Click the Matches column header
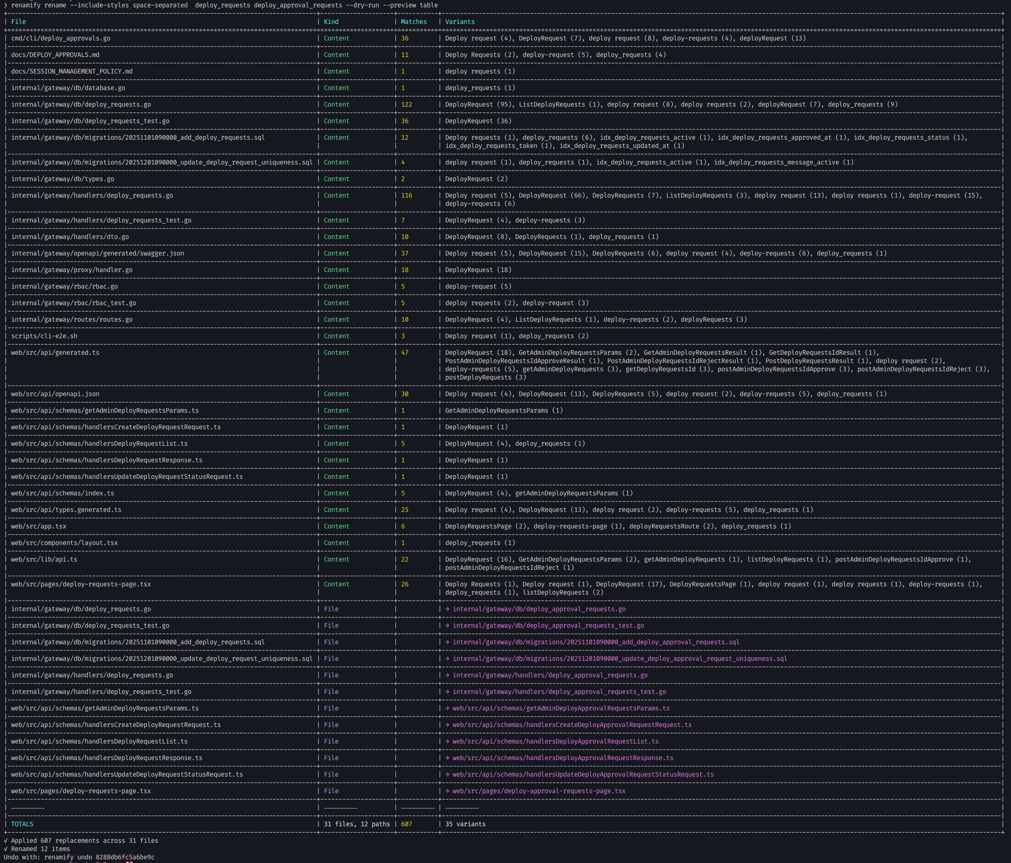 click(x=414, y=22)
